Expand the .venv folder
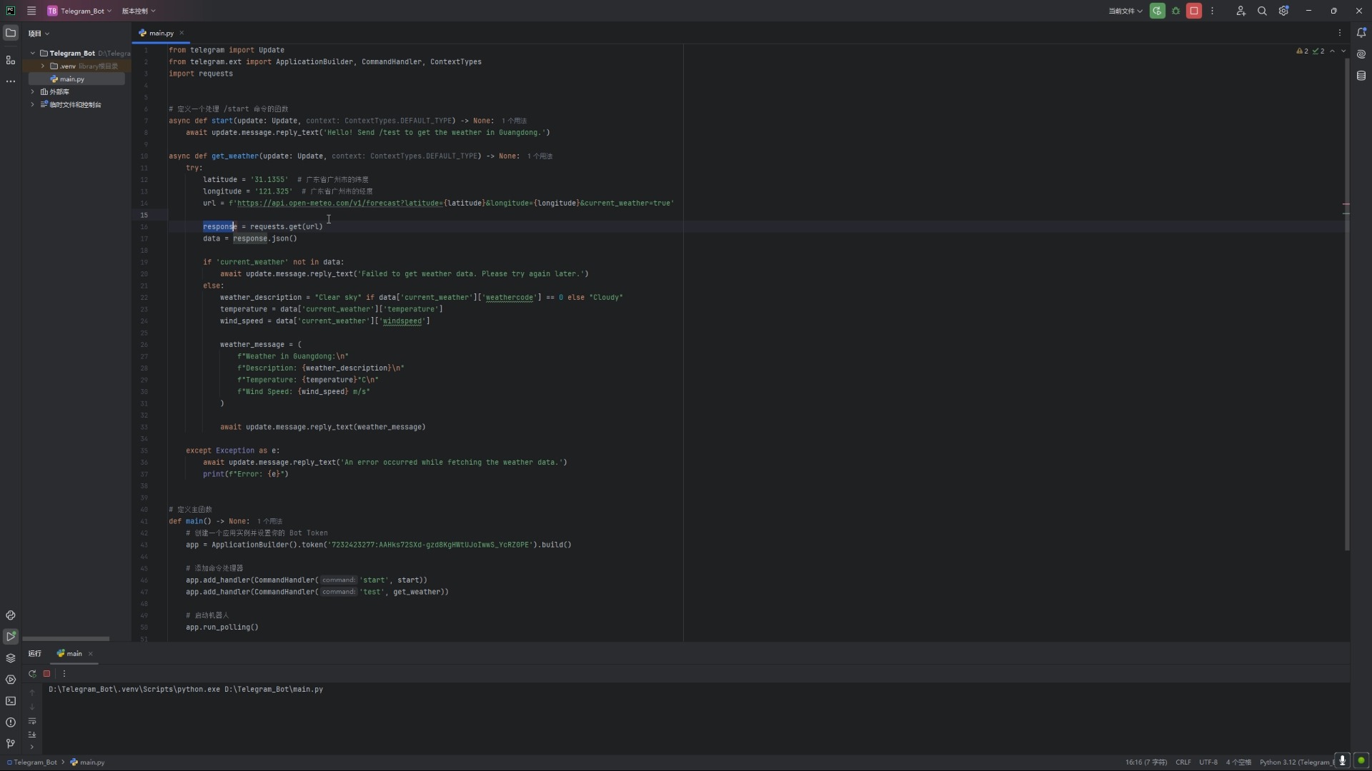1372x771 pixels. click(x=43, y=66)
